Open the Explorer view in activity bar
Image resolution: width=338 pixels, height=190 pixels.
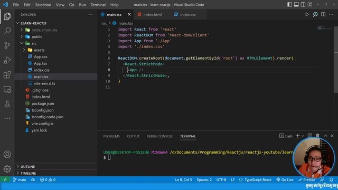coord(7,16)
